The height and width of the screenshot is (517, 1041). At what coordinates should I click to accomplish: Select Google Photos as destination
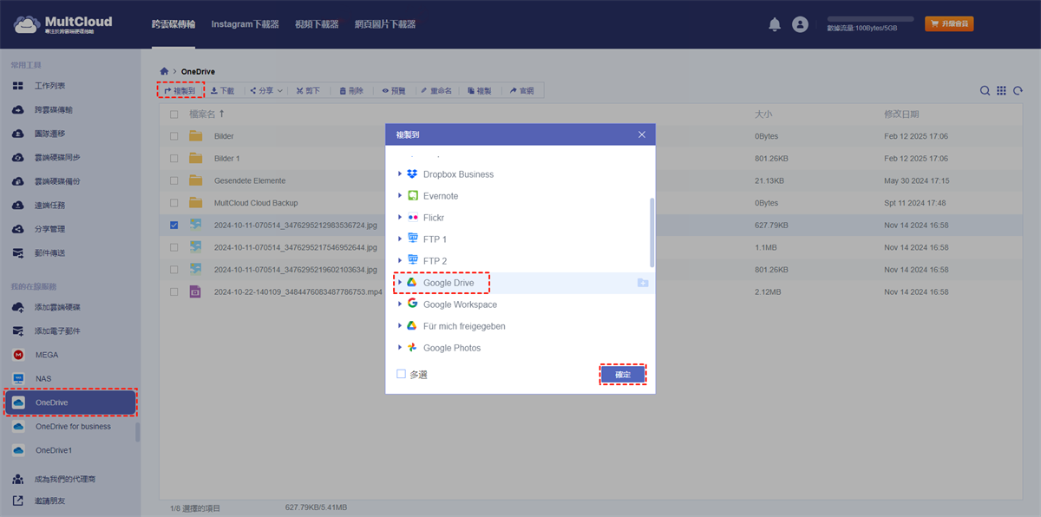452,348
